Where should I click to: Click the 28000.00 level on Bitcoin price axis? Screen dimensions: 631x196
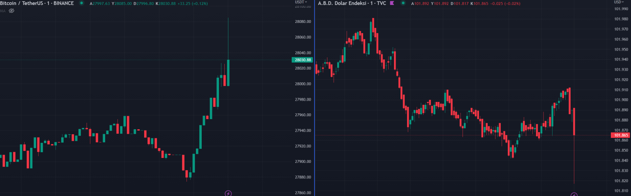[x=302, y=84]
